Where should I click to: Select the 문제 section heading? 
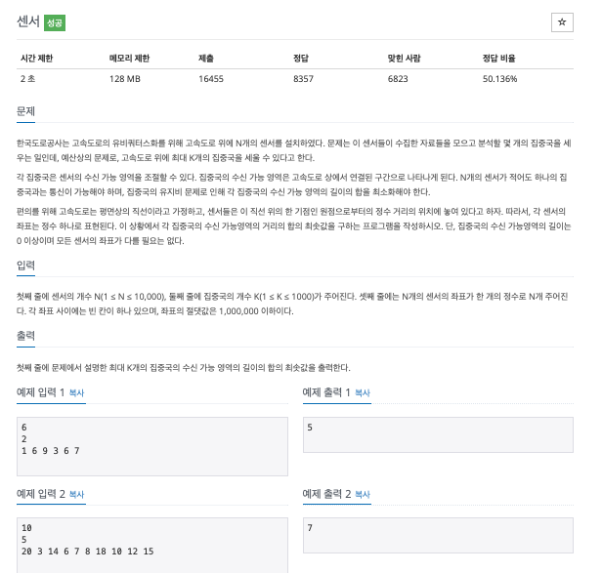[x=25, y=111]
